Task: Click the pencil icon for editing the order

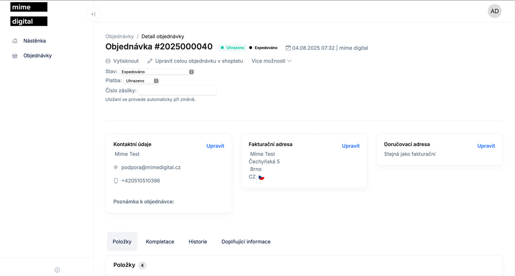Action: [150, 61]
